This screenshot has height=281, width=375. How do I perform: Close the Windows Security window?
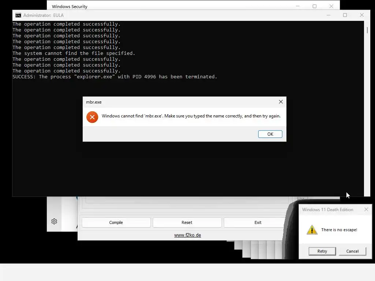click(x=331, y=6)
